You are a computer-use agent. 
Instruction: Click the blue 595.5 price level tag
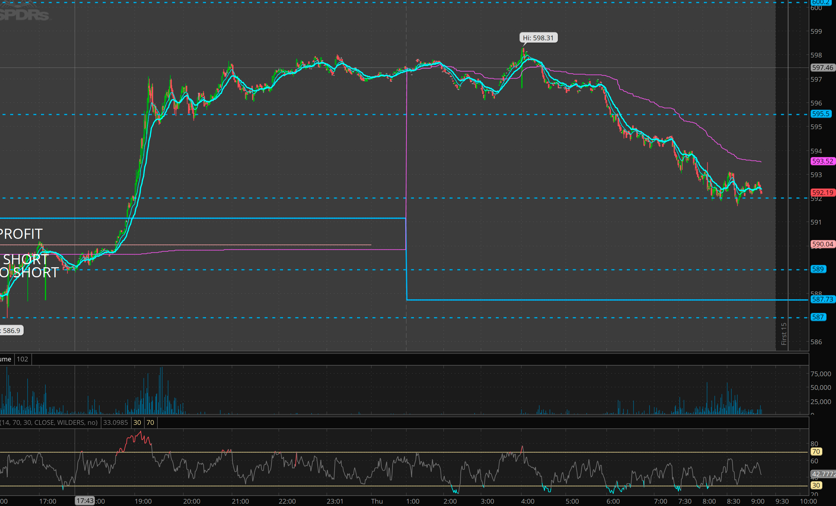[820, 114]
